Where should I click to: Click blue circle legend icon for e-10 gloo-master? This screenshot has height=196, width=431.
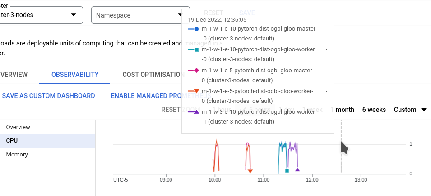tap(196, 29)
